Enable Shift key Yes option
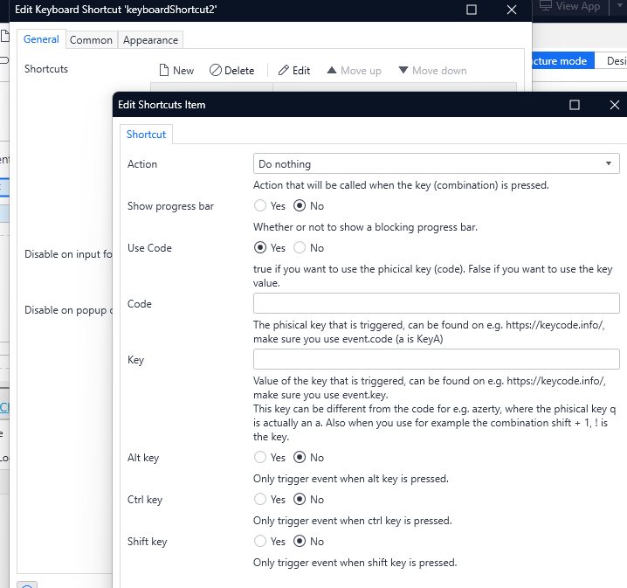The width and height of the screenshot is (627, 588). 260,542
